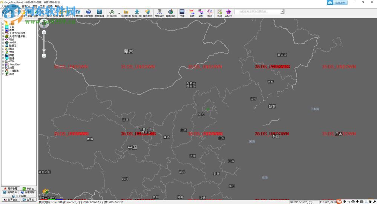377x204 pixels.
Task: Click the keyboard icon in the IME bar
Action: 362,202
